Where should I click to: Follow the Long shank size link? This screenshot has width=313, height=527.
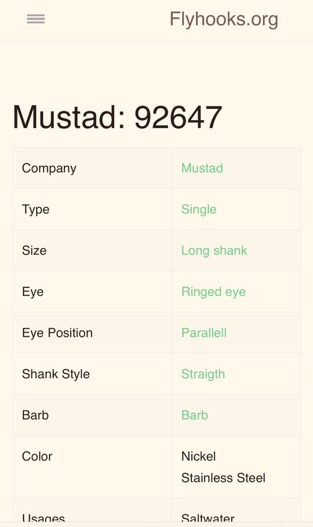214,251
